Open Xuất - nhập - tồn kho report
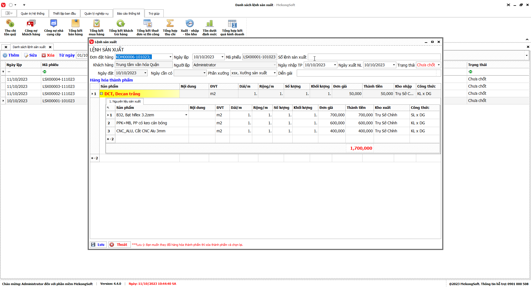The height and width of the screenshot is (287, 531). click(x=190, y=27)
